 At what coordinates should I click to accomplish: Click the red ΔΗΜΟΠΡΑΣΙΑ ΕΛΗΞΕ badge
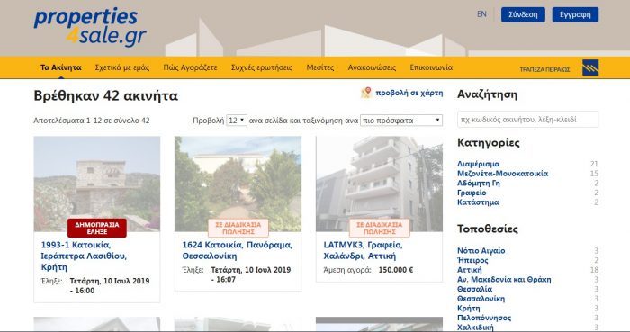tap(97, 228)
